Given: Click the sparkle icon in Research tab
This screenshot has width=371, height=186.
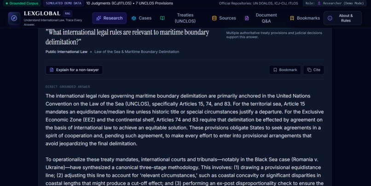Looking at the screenshot, I should click(x=99, y=18).
